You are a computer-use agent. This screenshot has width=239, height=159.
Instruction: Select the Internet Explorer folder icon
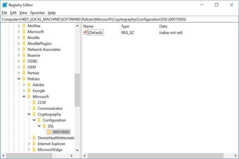pyautogui.click(x=34, y=144)
